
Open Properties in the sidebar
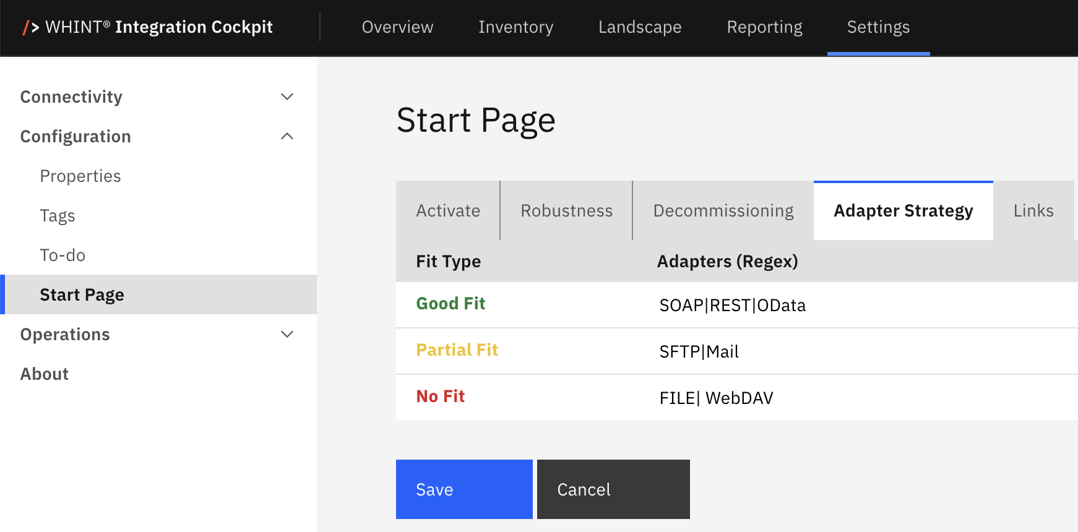[80, 176]
